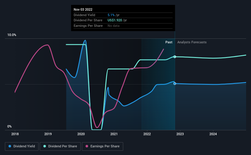
Task: Select the 2019 x-axis label
Action: tap(48, 134)
